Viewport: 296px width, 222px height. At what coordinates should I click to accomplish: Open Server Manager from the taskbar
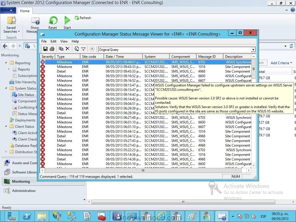(12, 216)
